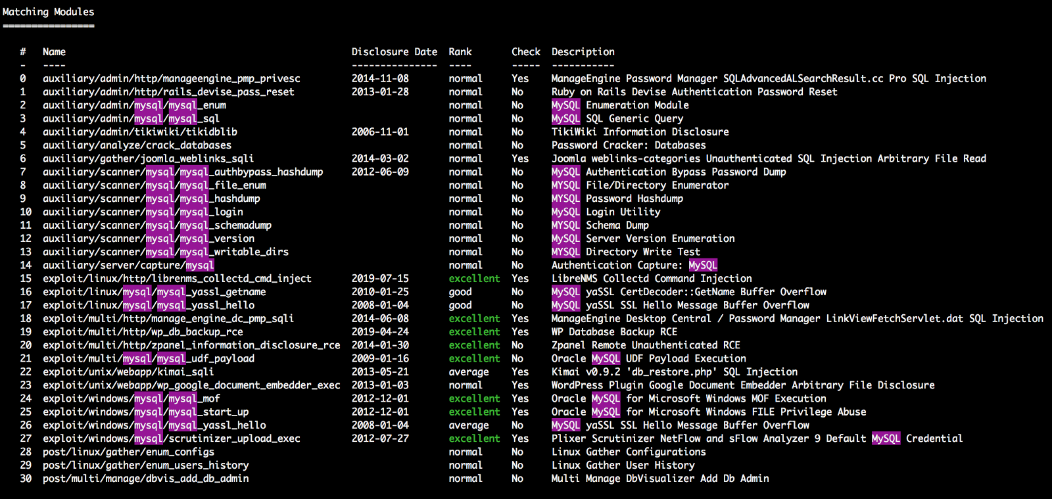Viewport: 1052px width, 499px height.
Task: Click 'Yes' check value of joomla_weblinks_sqli row
Action: tap(520, 158)
